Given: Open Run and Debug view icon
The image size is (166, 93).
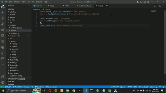Looking at the screenshot, I should 3,24.
